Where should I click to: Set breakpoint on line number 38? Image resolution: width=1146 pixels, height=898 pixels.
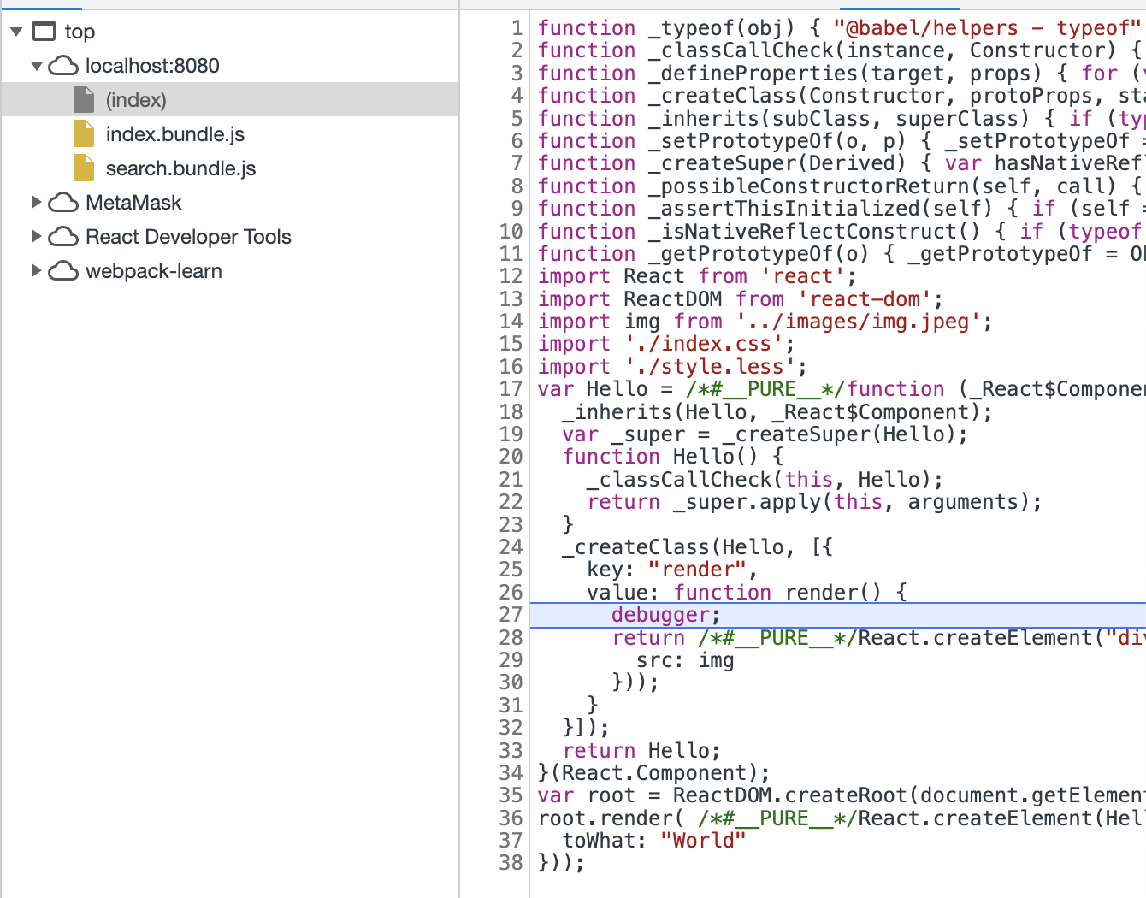[x=511, y=863]
